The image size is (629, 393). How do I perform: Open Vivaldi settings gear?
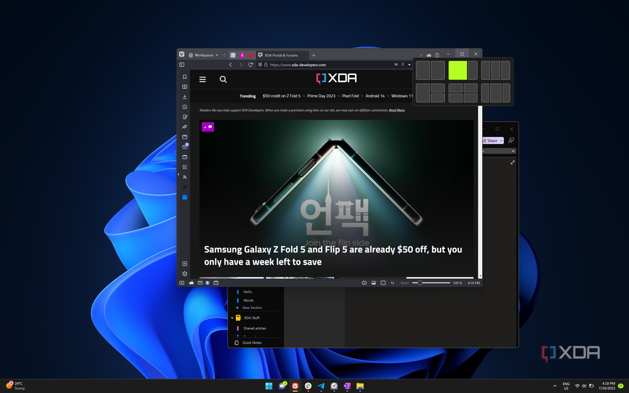(185, 274)
